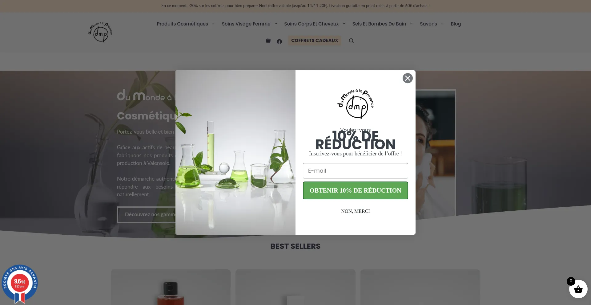Expand Sels Et Bombes De Bain chevron
This screenshot has height=305, width=591.
(411, 24)
